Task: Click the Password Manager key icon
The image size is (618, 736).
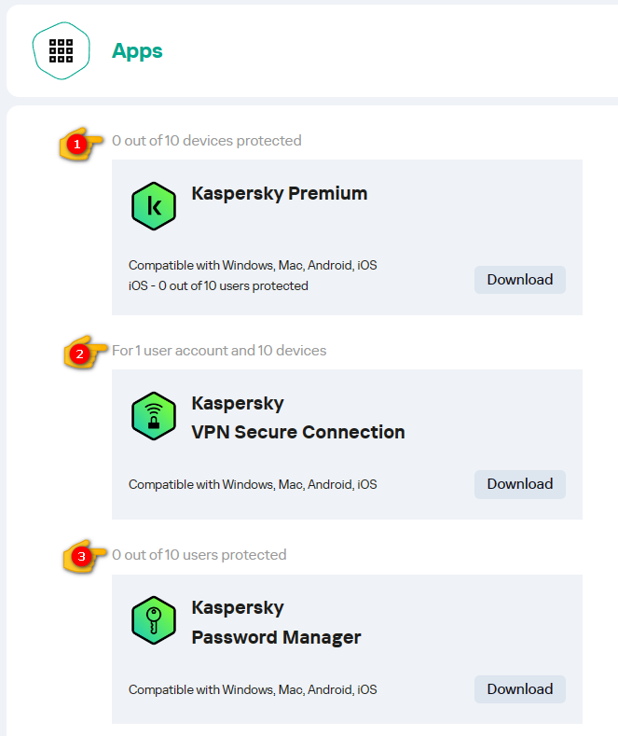Action: 154,620
